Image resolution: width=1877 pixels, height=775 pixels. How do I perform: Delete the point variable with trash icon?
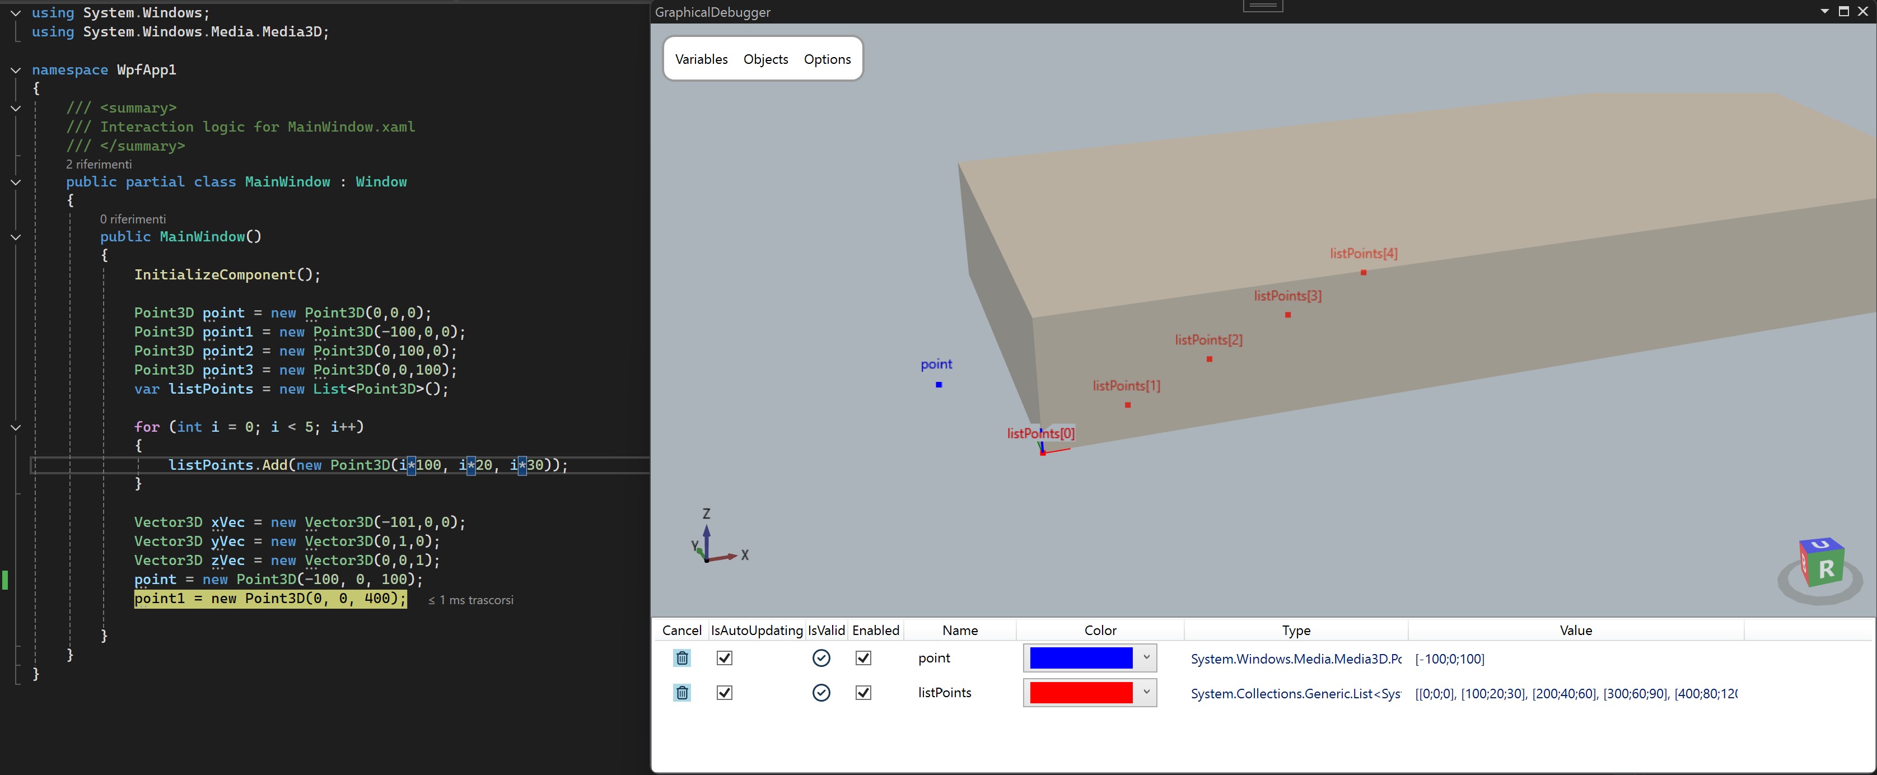tap(682, 658)
